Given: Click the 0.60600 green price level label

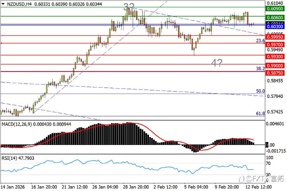Looking at the screenshot, I should [275, 17].
